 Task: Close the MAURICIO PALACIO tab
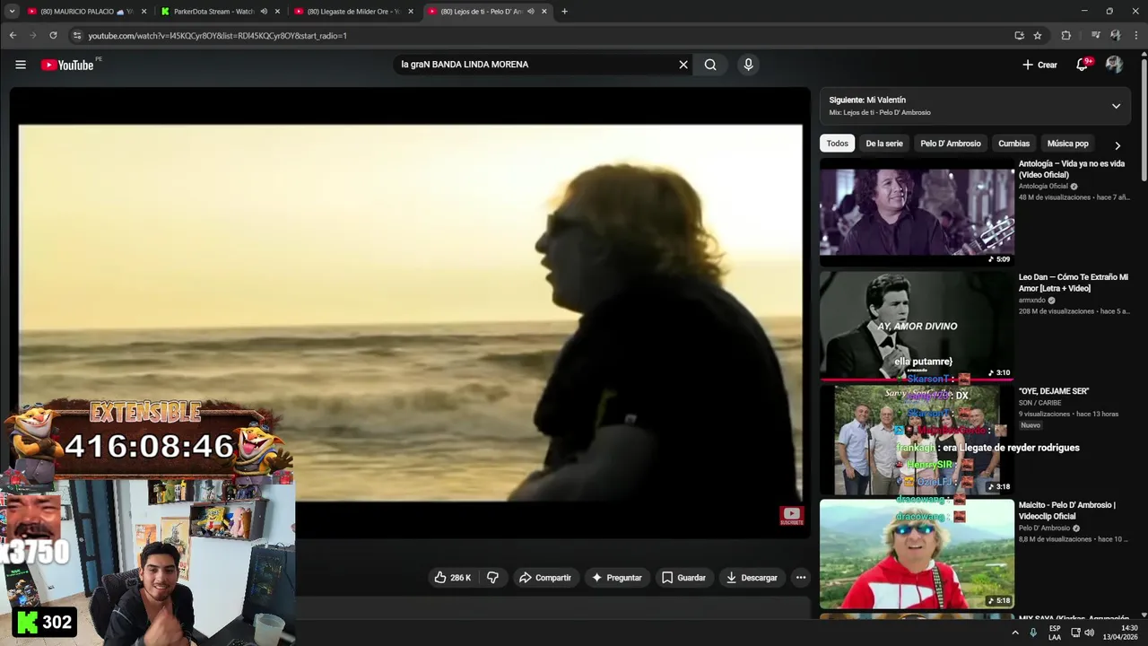tap(143, 12)
